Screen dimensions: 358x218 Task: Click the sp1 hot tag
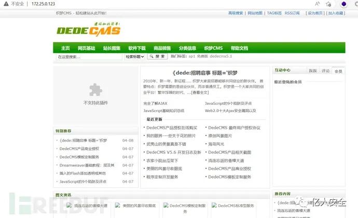coord(192,56)
